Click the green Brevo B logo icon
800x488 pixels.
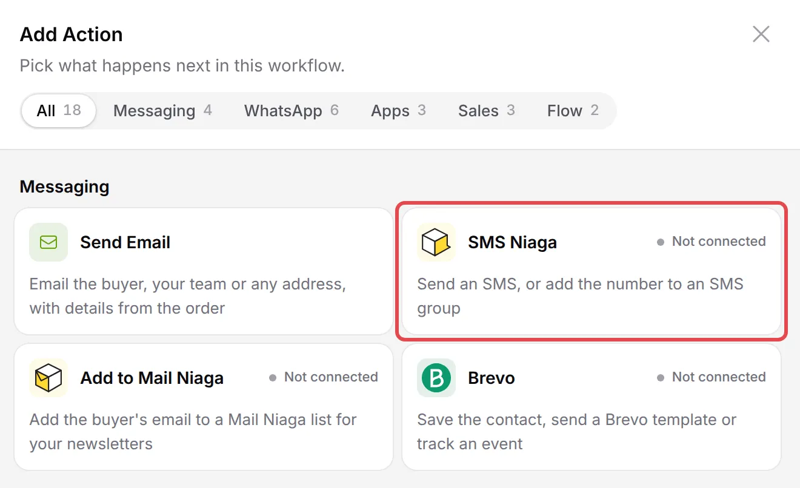coord(436,378)
